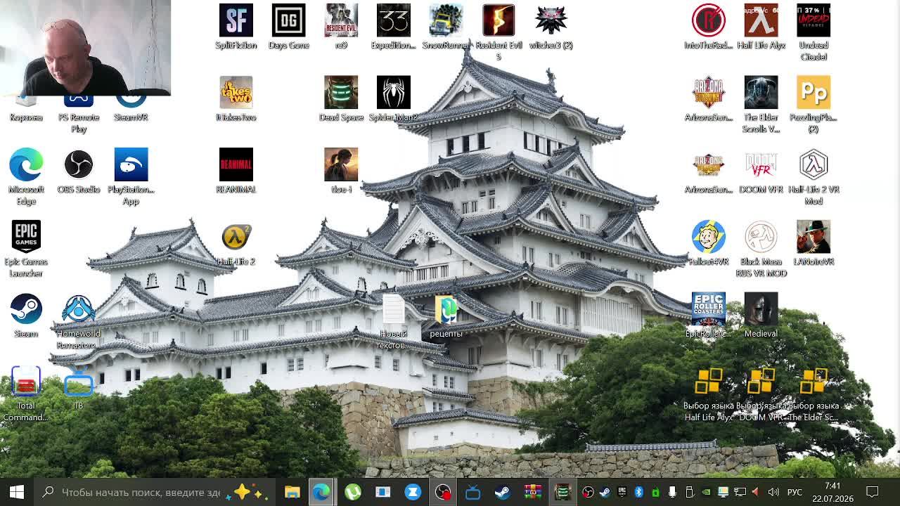Switch the РУС input language indicator
Image resolution: width=900 pixels, height=506 pixels.
click(795, 492)
